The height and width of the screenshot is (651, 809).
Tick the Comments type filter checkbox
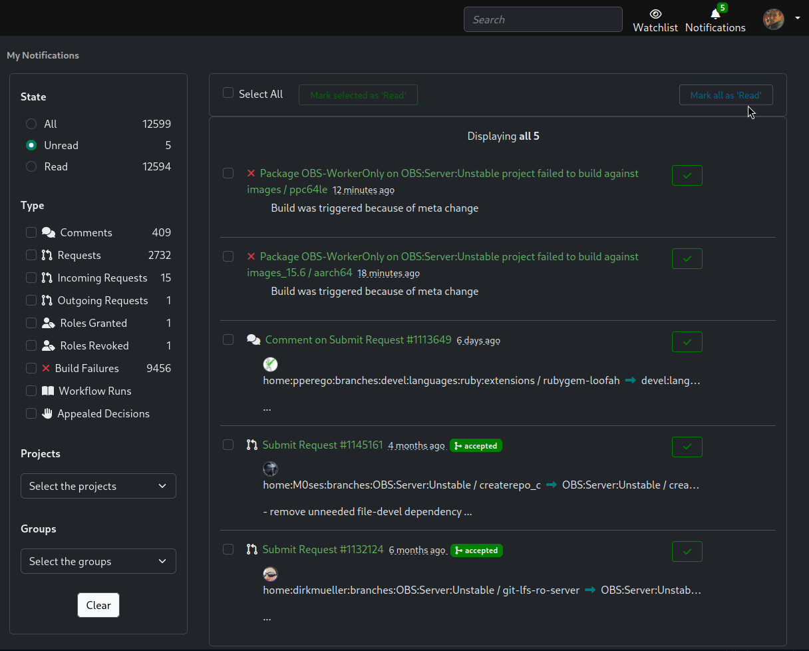click(x=31, y=232)
